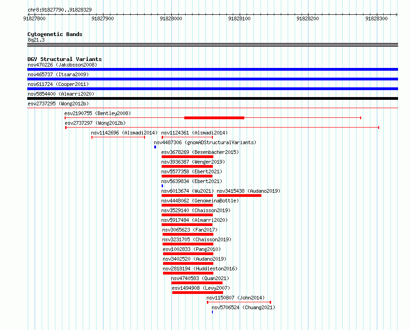Click red bar under nsv3936387

[x=187, y=166]
